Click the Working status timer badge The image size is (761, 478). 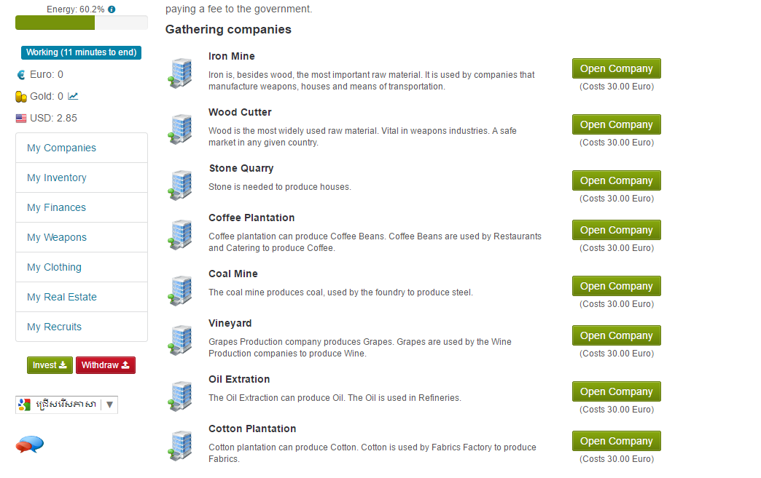[x=81, y=52]
